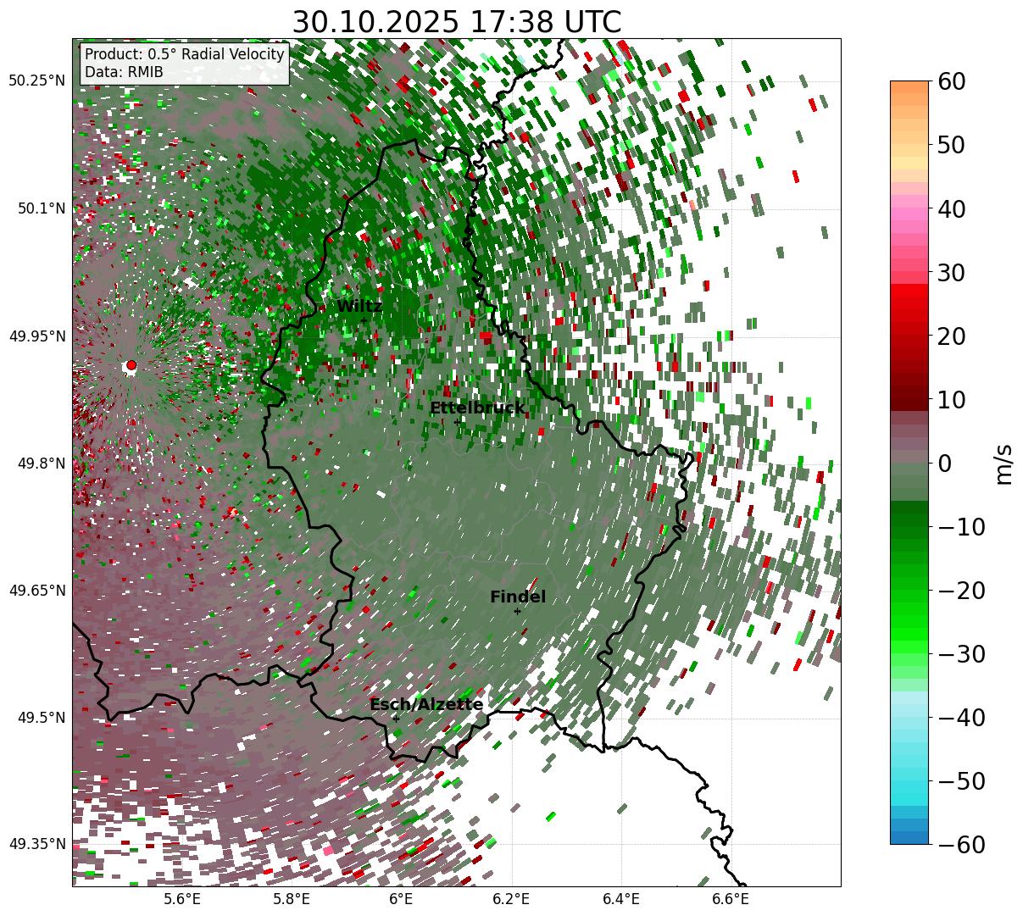Click the 10 colorbar tick label
Viewport: 1023px width, 916px height.
[954, 399]
